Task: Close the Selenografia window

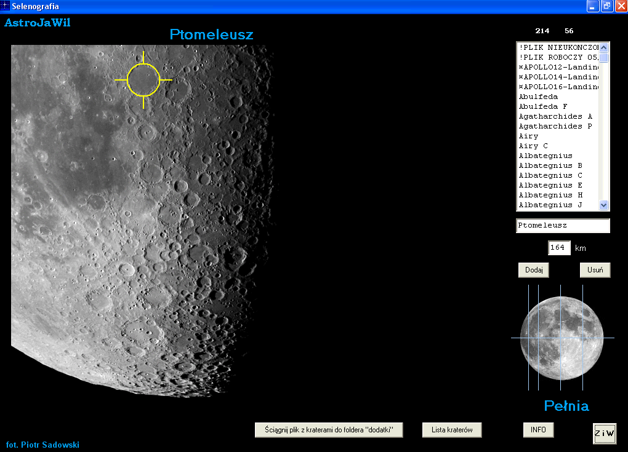Action: [x=621, y=6]
